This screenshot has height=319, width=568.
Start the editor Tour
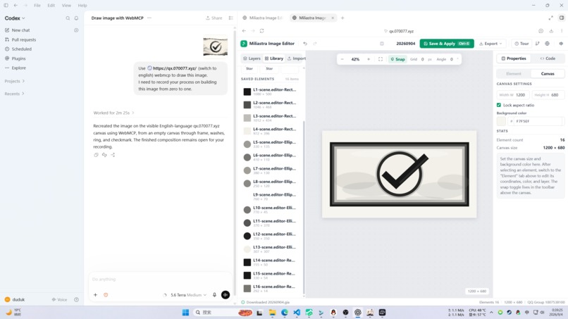(x=521, y=44)
